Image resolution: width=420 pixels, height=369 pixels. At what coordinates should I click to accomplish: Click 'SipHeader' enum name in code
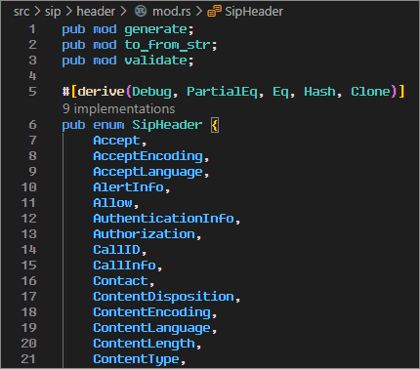[x=167, y=125]
